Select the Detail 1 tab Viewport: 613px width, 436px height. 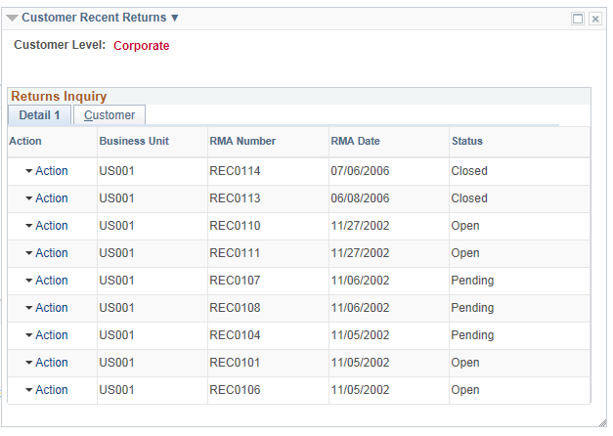[39, 115]
